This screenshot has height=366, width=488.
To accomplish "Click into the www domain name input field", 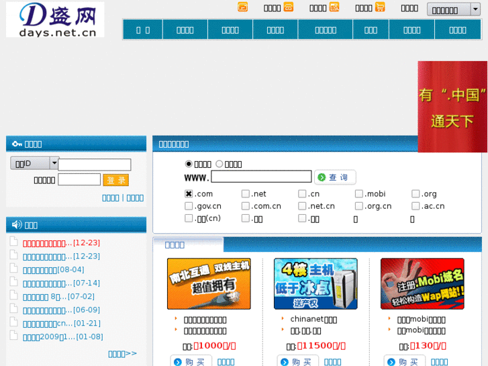I will pyautogui.click(x=261, y=177).
